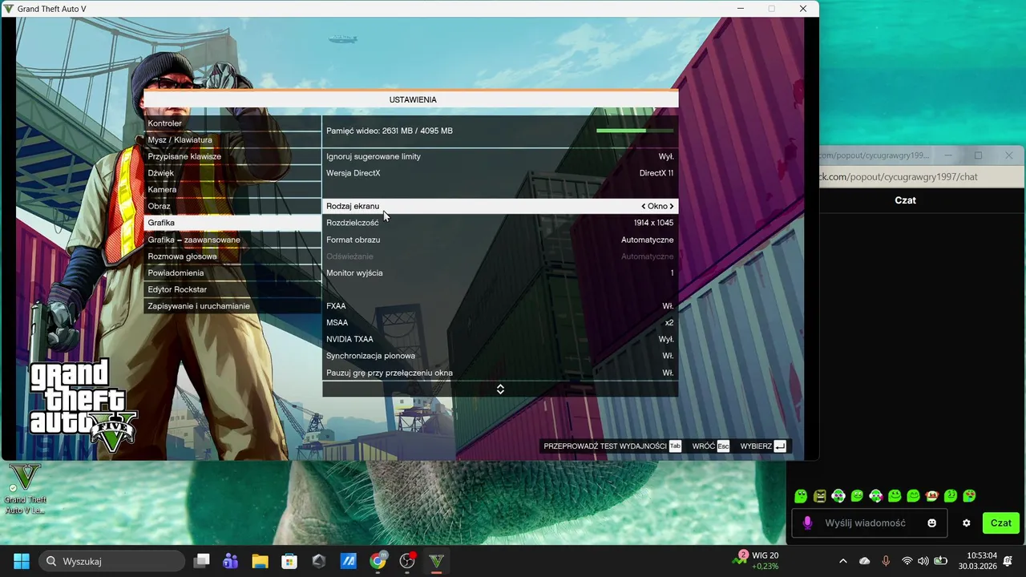Click the purple microphone icon in the chat box
The image size is (1026, 577).
tap(807, 523)
